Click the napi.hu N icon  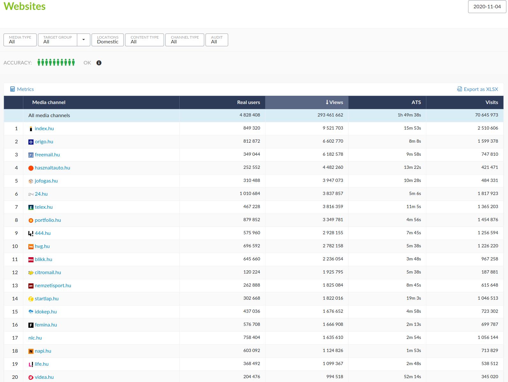pos(31,351)
